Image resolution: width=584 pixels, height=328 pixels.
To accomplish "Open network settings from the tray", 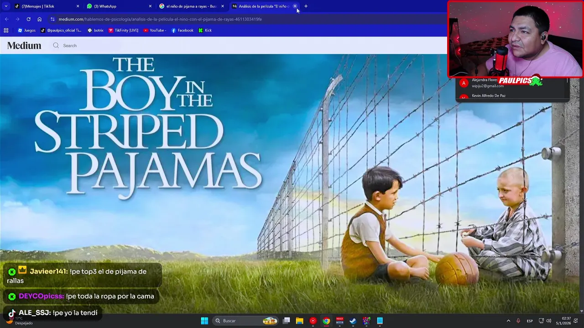I will click(x=541, y=321).
